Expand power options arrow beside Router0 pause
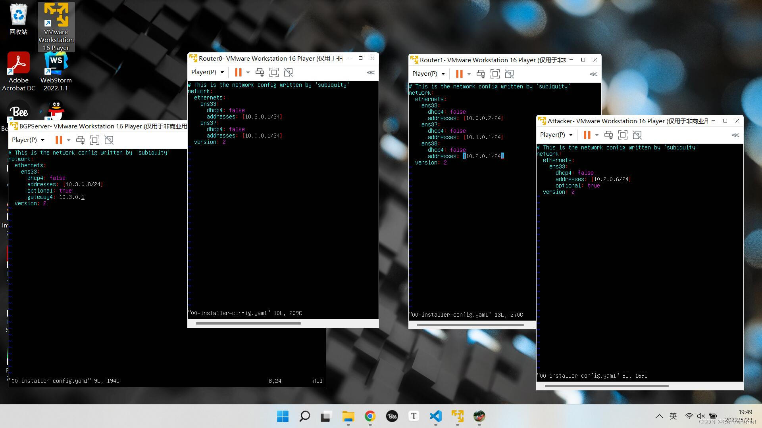This screenshot has height=428, width=762. tap(248, 73)
